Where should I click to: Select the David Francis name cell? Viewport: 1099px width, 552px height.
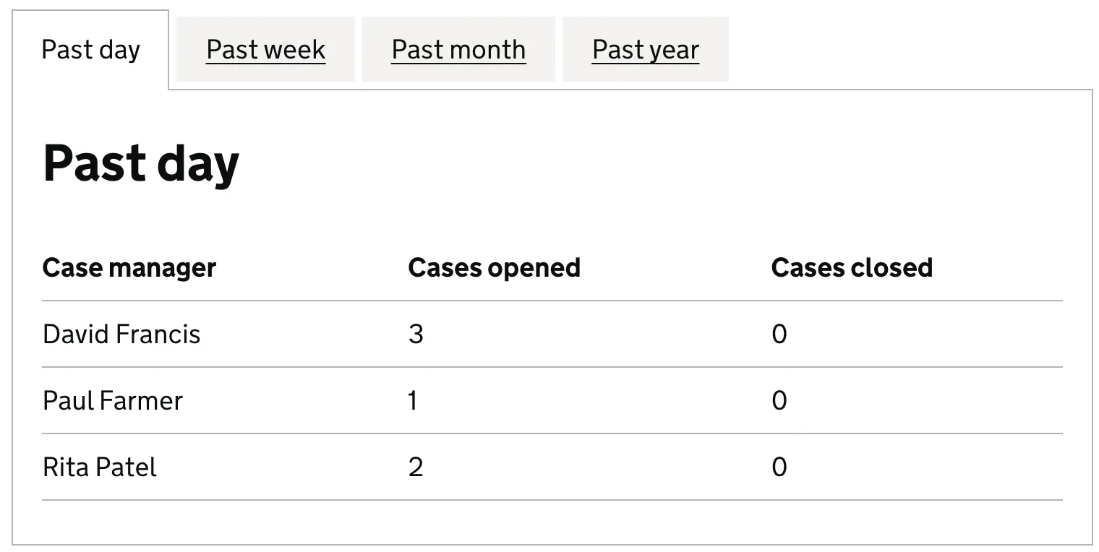(121, 335)
